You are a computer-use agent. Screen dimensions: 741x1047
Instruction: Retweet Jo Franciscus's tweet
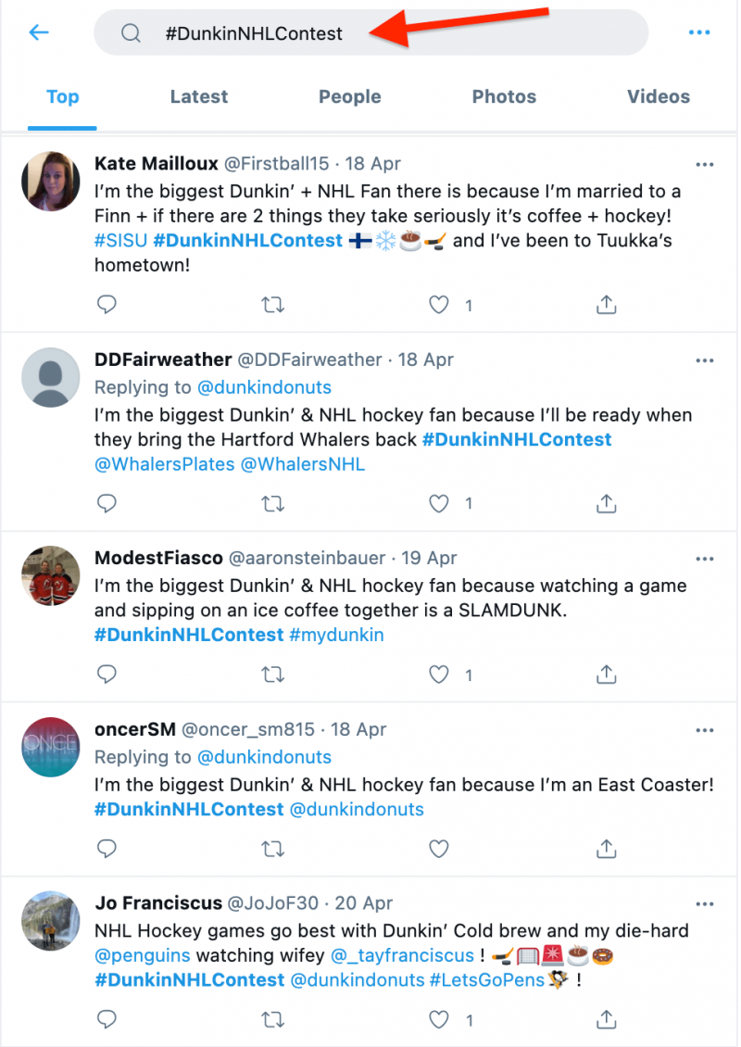272,1019
